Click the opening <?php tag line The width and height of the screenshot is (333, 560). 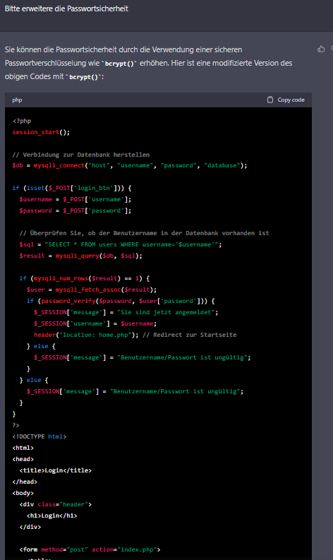tap(22, 121)
